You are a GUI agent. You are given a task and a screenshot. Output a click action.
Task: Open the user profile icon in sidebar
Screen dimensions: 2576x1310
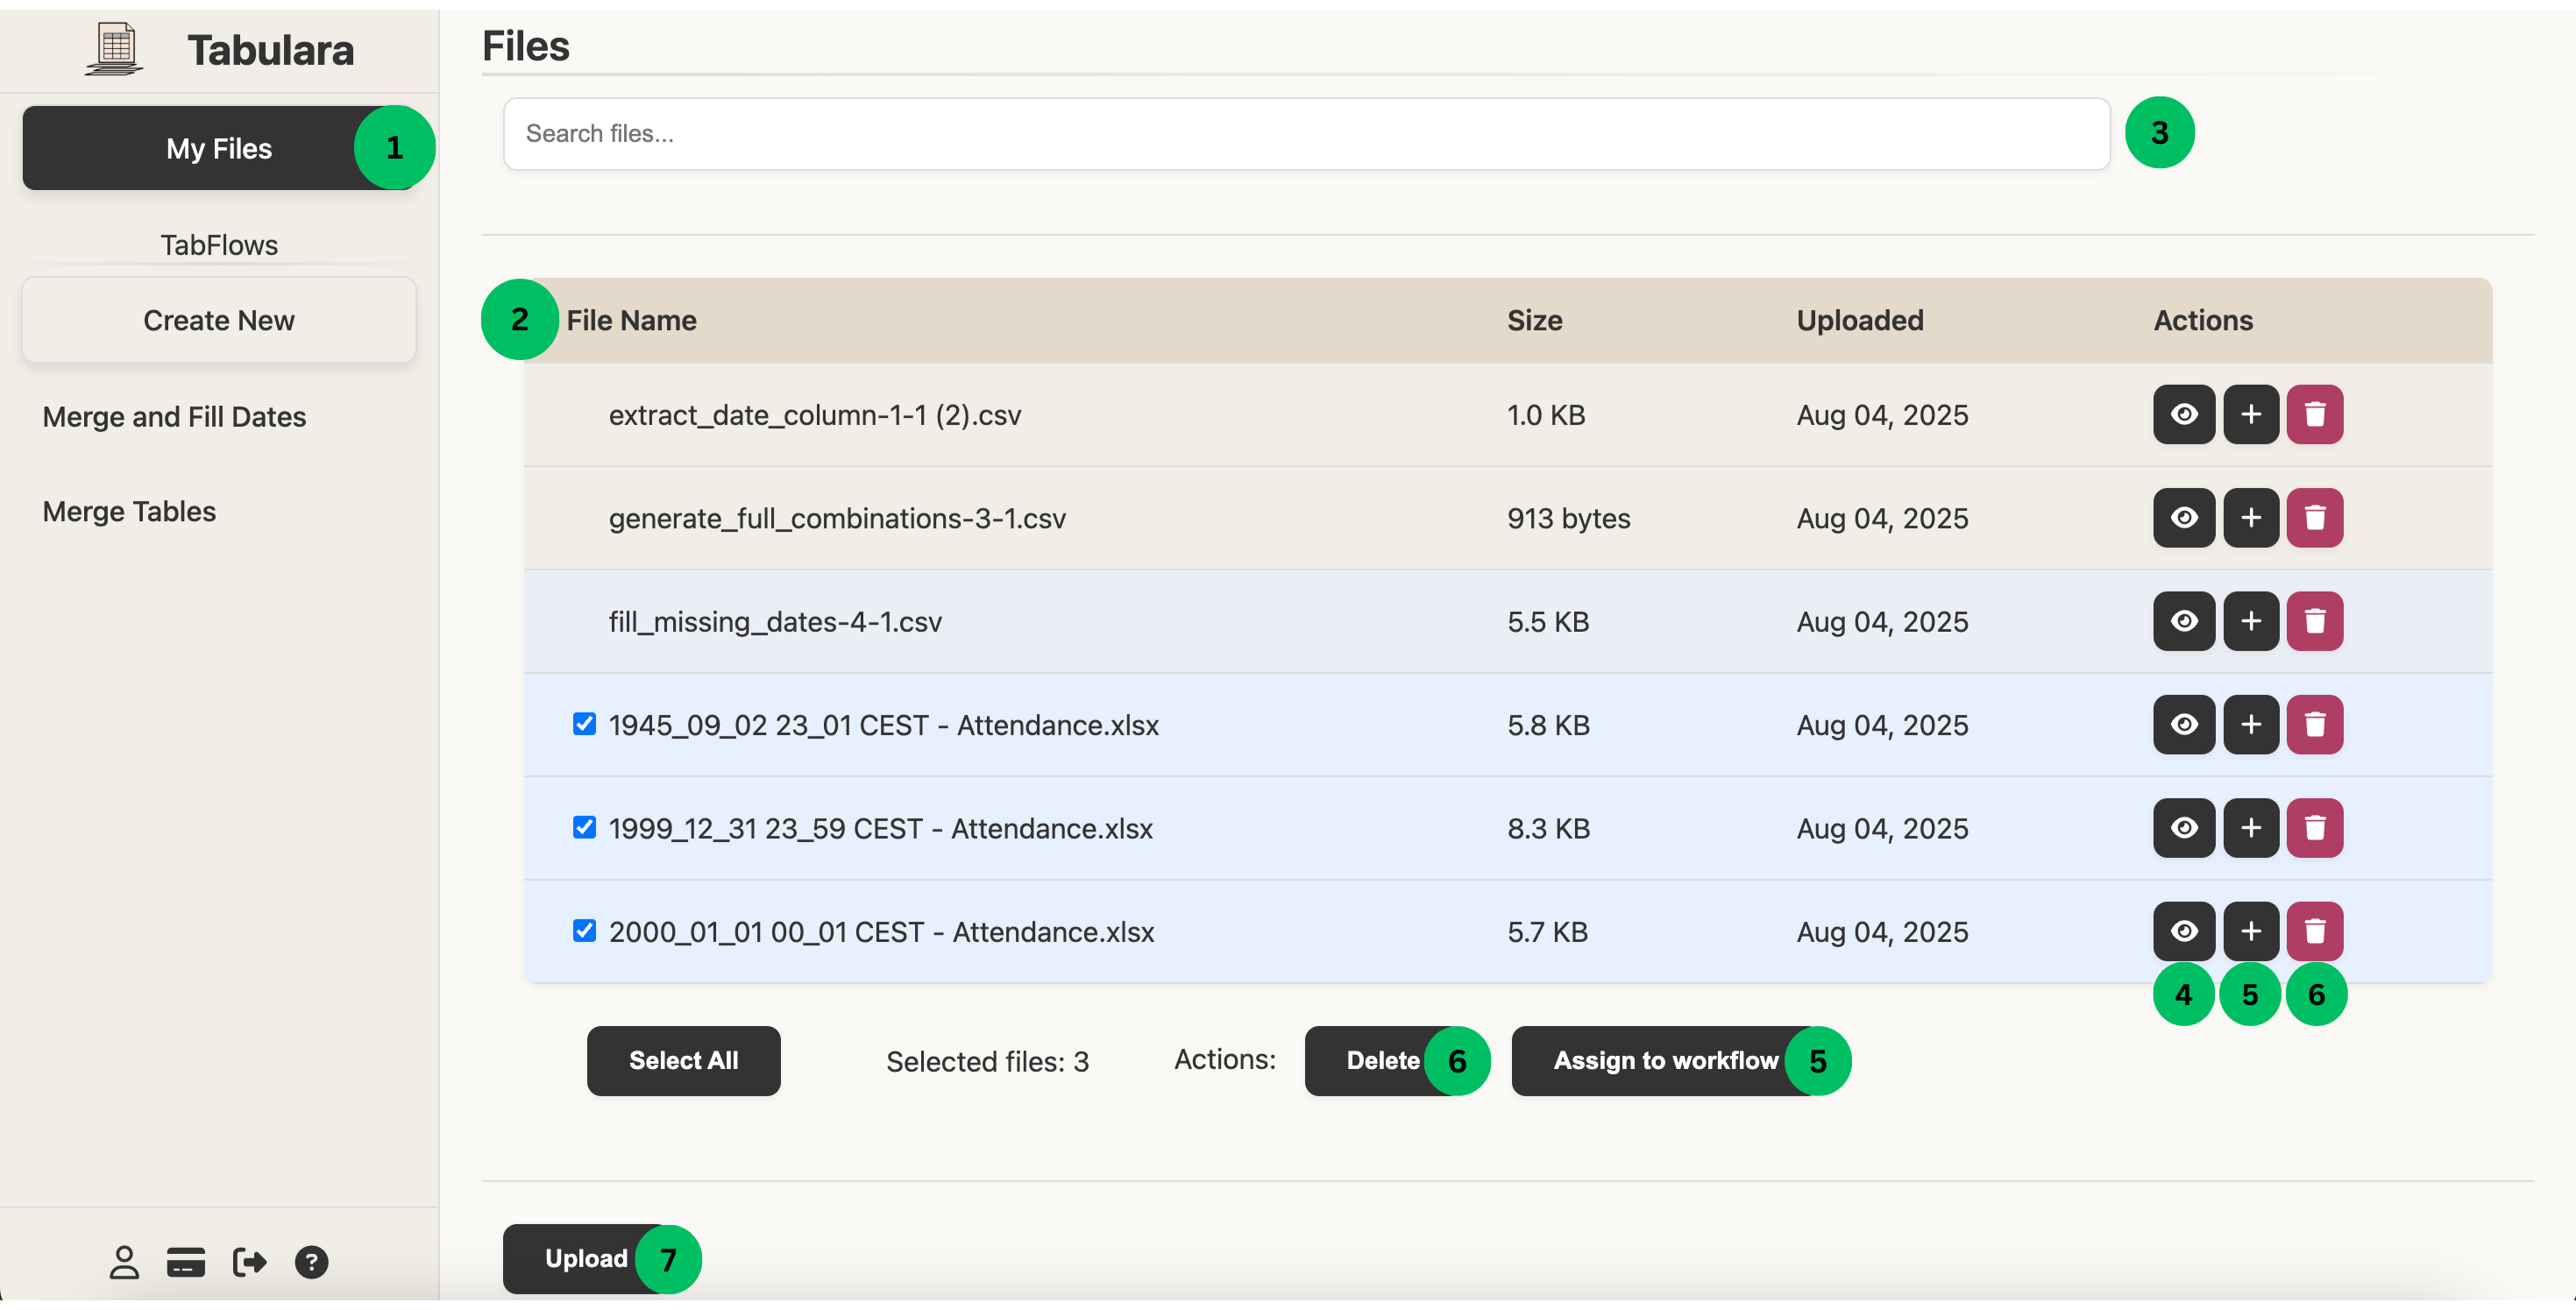tap(124, 1261)
